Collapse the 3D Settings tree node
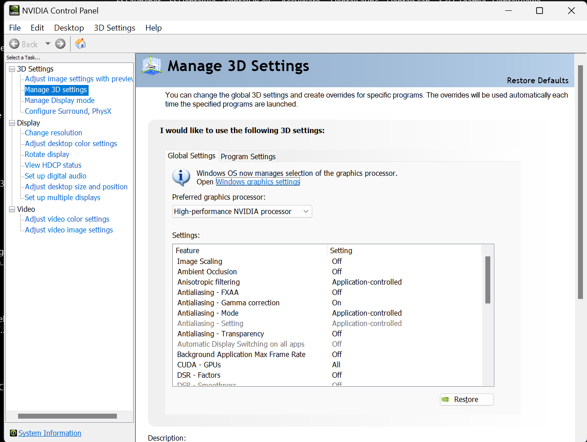587x442 pixels. pyautogui.click(x=12, y=69)
